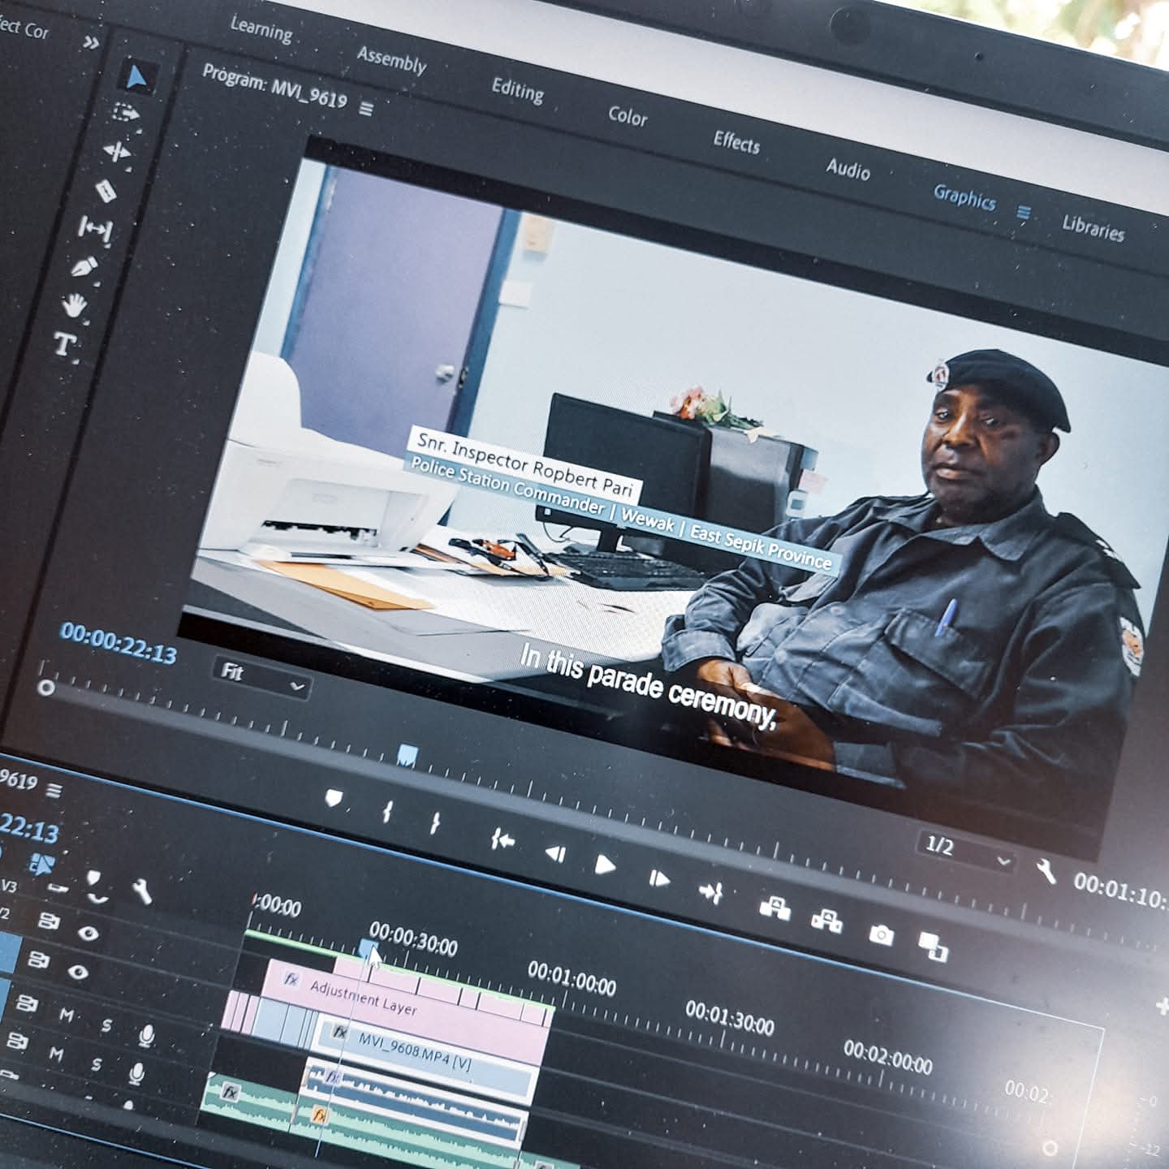Mute the first audio track
This screenshot has height=1169, width=1169.
pos(67,1015)
